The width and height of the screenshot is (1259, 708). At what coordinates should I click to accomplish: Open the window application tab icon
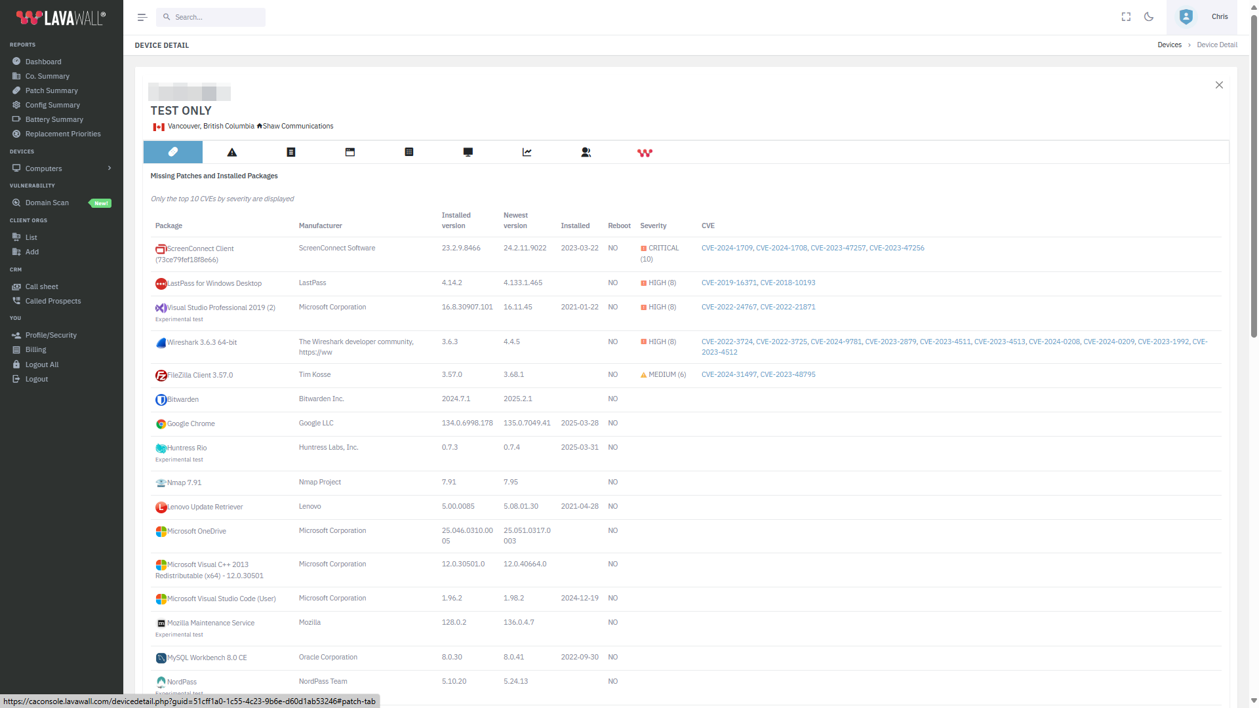point(350,152)
